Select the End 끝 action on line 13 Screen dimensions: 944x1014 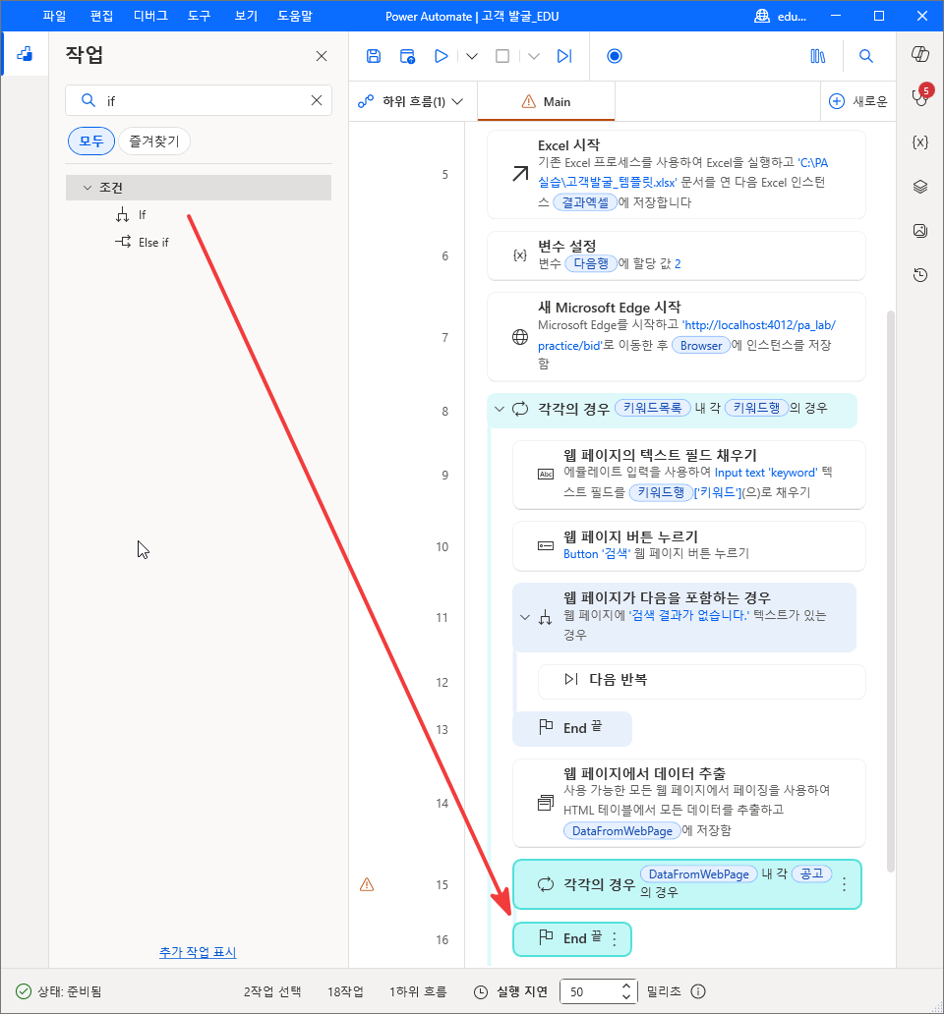[572, 729]
